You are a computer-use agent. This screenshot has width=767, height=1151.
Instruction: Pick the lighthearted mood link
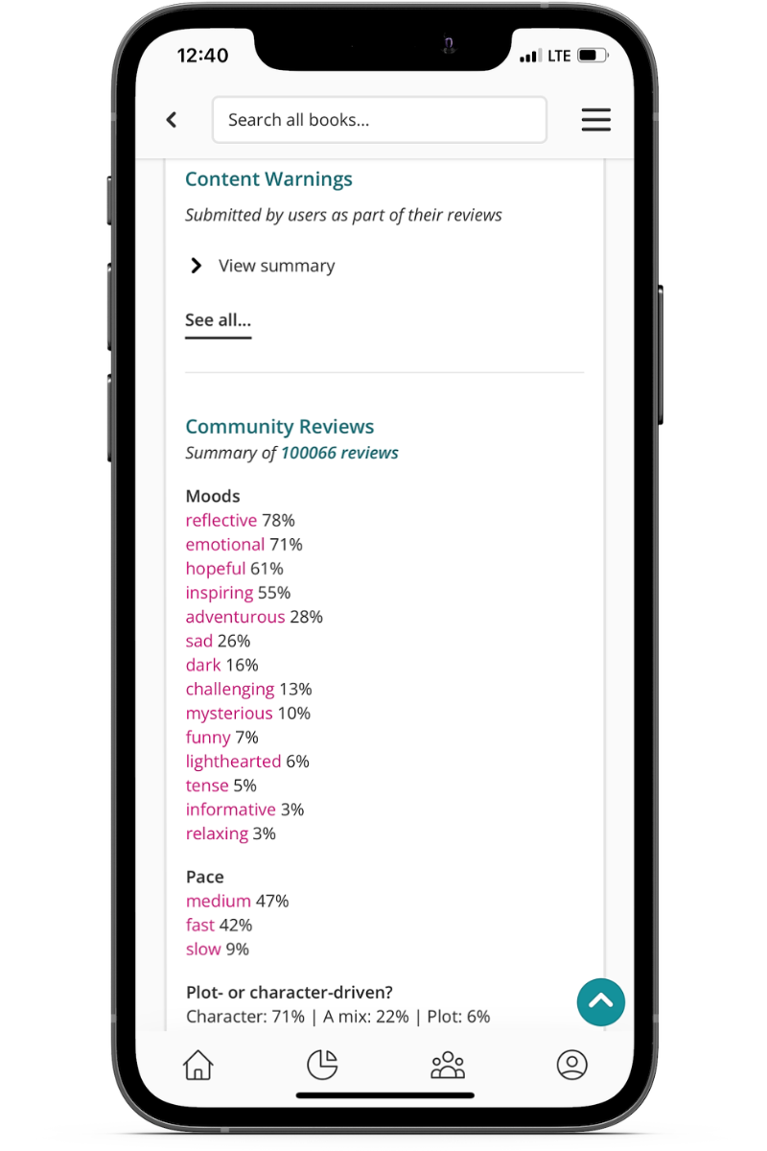pyautogui.click(x=233, y=762)
